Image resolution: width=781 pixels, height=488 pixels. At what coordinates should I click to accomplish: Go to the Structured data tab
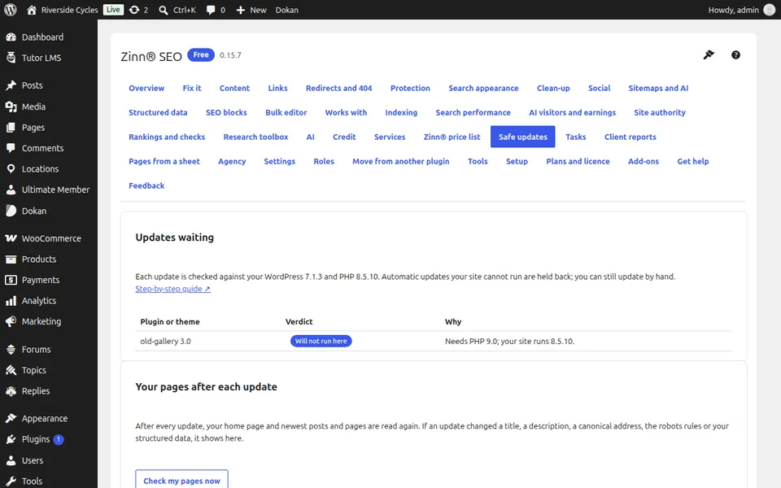coord(158,112)
